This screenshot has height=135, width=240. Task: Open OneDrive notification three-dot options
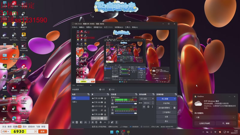229,97
